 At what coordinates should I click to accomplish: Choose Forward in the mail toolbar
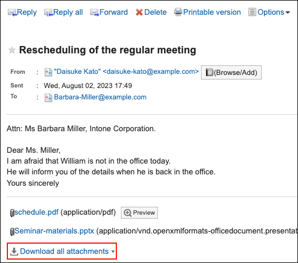click(114, 12)
